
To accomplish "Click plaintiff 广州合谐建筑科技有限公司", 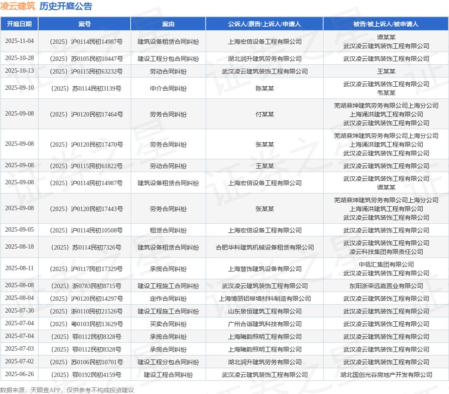I will point(264,324).
